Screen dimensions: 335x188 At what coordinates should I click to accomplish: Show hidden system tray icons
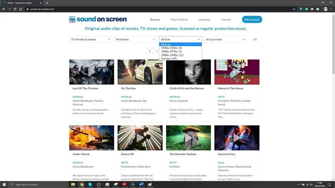(x=299, y=184)
